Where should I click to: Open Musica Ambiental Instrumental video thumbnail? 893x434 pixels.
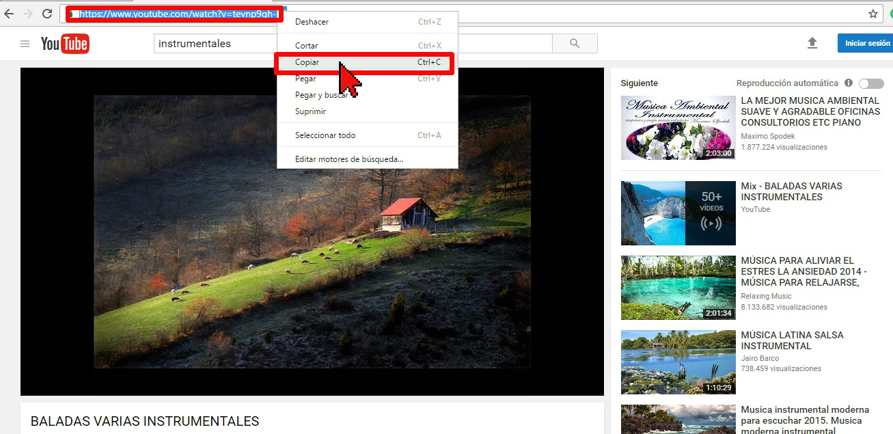pyautogui.click(x=678, y=128)
